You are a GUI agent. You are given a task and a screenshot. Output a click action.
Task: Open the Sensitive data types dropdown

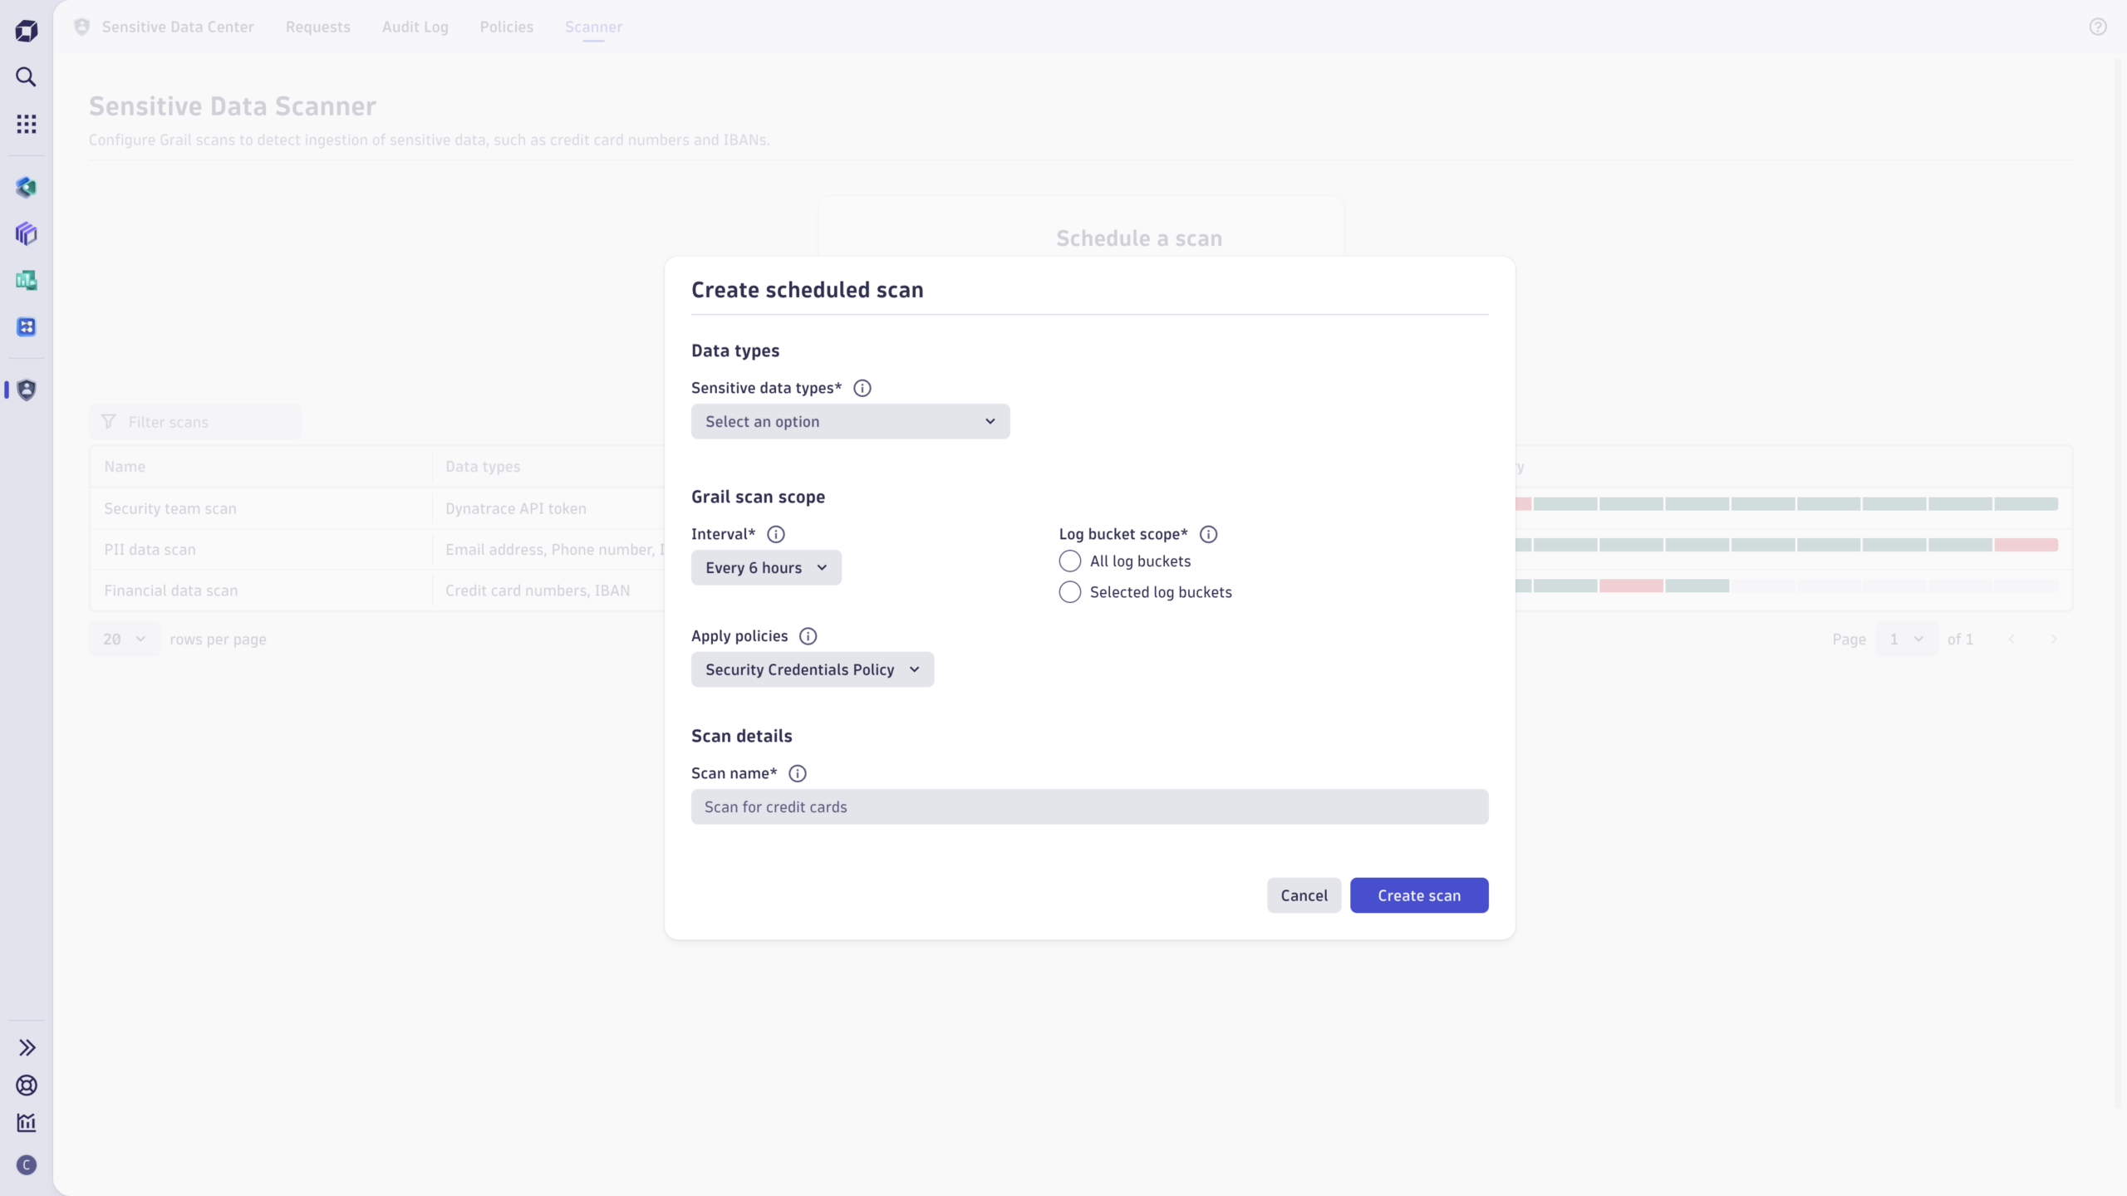[850, 422]
